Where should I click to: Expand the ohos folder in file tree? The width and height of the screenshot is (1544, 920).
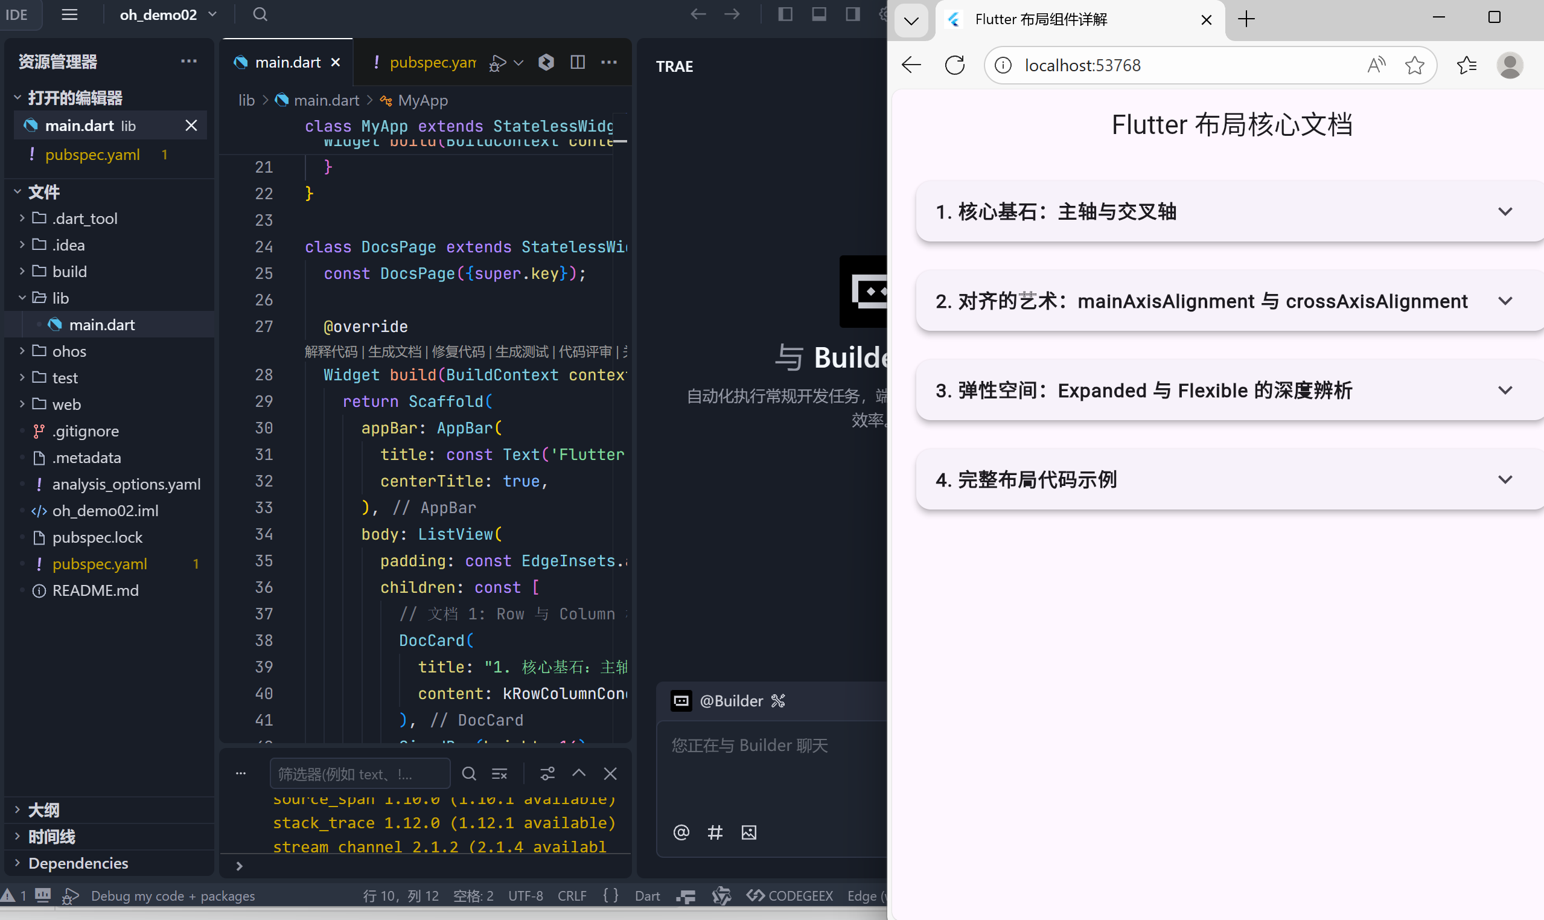tap(69, 351)
